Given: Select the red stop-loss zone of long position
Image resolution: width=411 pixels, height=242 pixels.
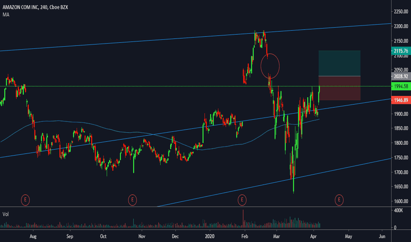Looking at the screenshot, I should 340,88.
